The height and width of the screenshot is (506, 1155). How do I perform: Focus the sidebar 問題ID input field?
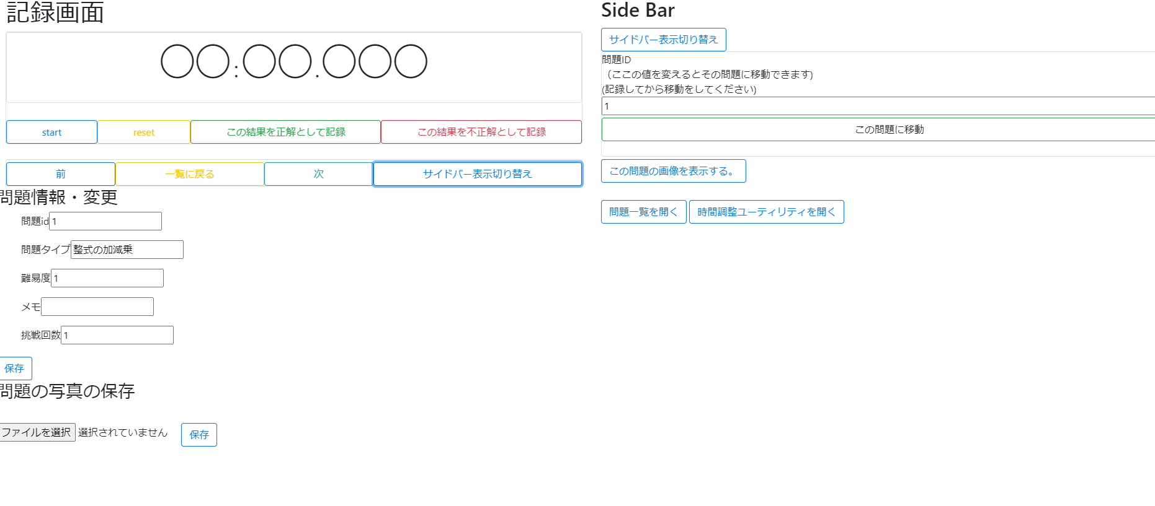point(878,106)
